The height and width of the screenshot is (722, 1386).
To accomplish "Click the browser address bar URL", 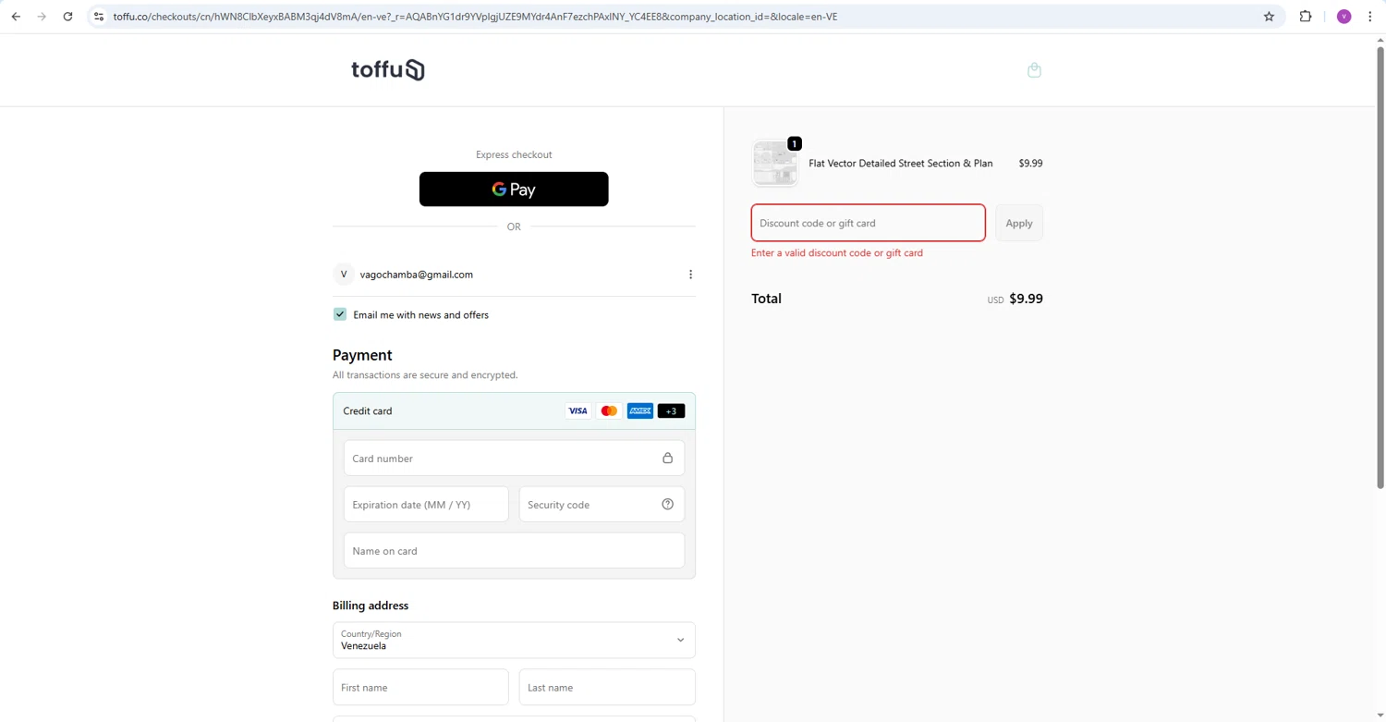I will [475, 17].
